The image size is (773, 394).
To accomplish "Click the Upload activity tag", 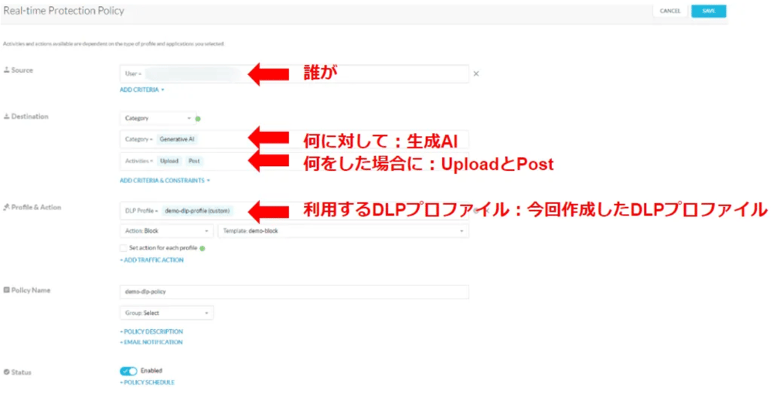I will click(x=169, y=161).
